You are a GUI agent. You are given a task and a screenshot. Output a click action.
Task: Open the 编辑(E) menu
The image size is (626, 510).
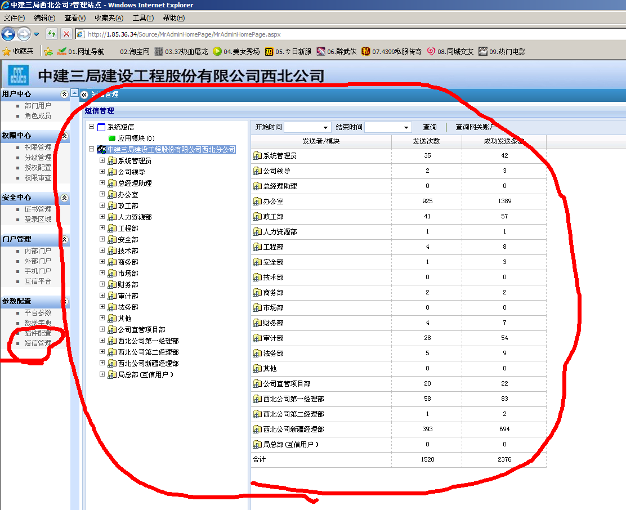click(44, 18)
